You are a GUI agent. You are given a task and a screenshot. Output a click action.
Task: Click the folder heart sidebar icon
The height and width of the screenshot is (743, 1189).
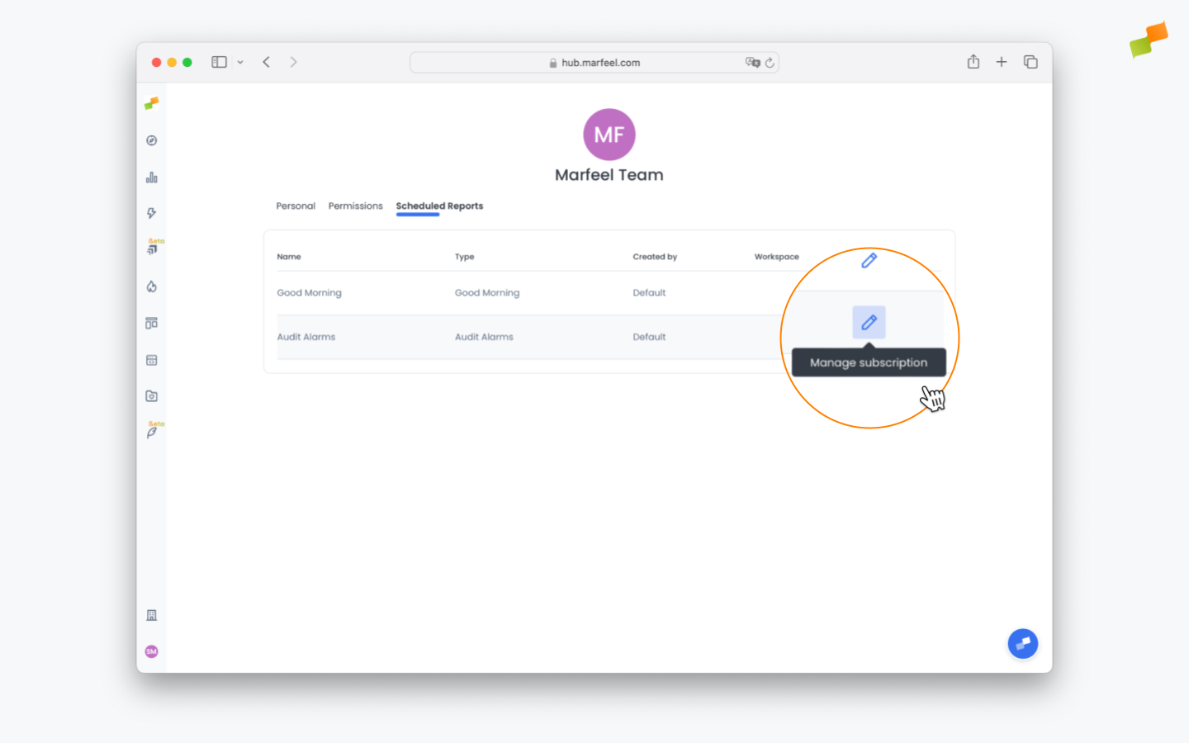151,396
